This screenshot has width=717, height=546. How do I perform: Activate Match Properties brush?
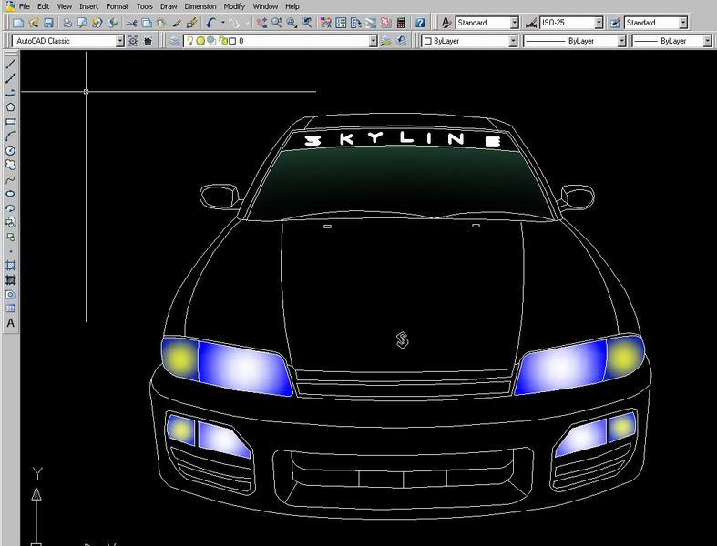191,23
